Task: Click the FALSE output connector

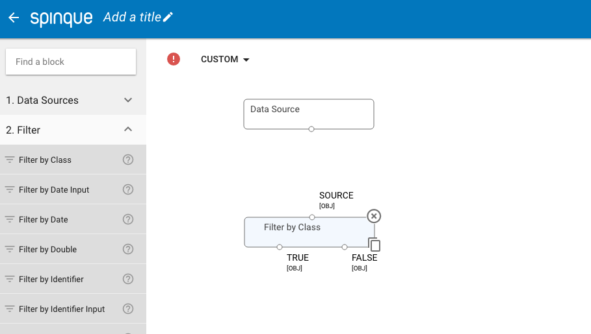Action: [345, 247]
